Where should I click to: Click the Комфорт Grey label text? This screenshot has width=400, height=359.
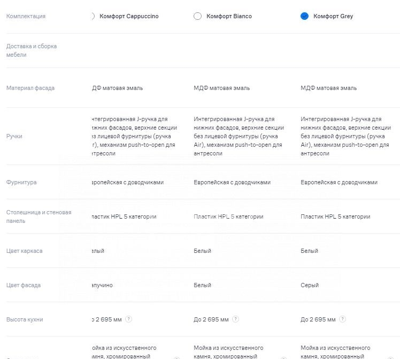333,16
